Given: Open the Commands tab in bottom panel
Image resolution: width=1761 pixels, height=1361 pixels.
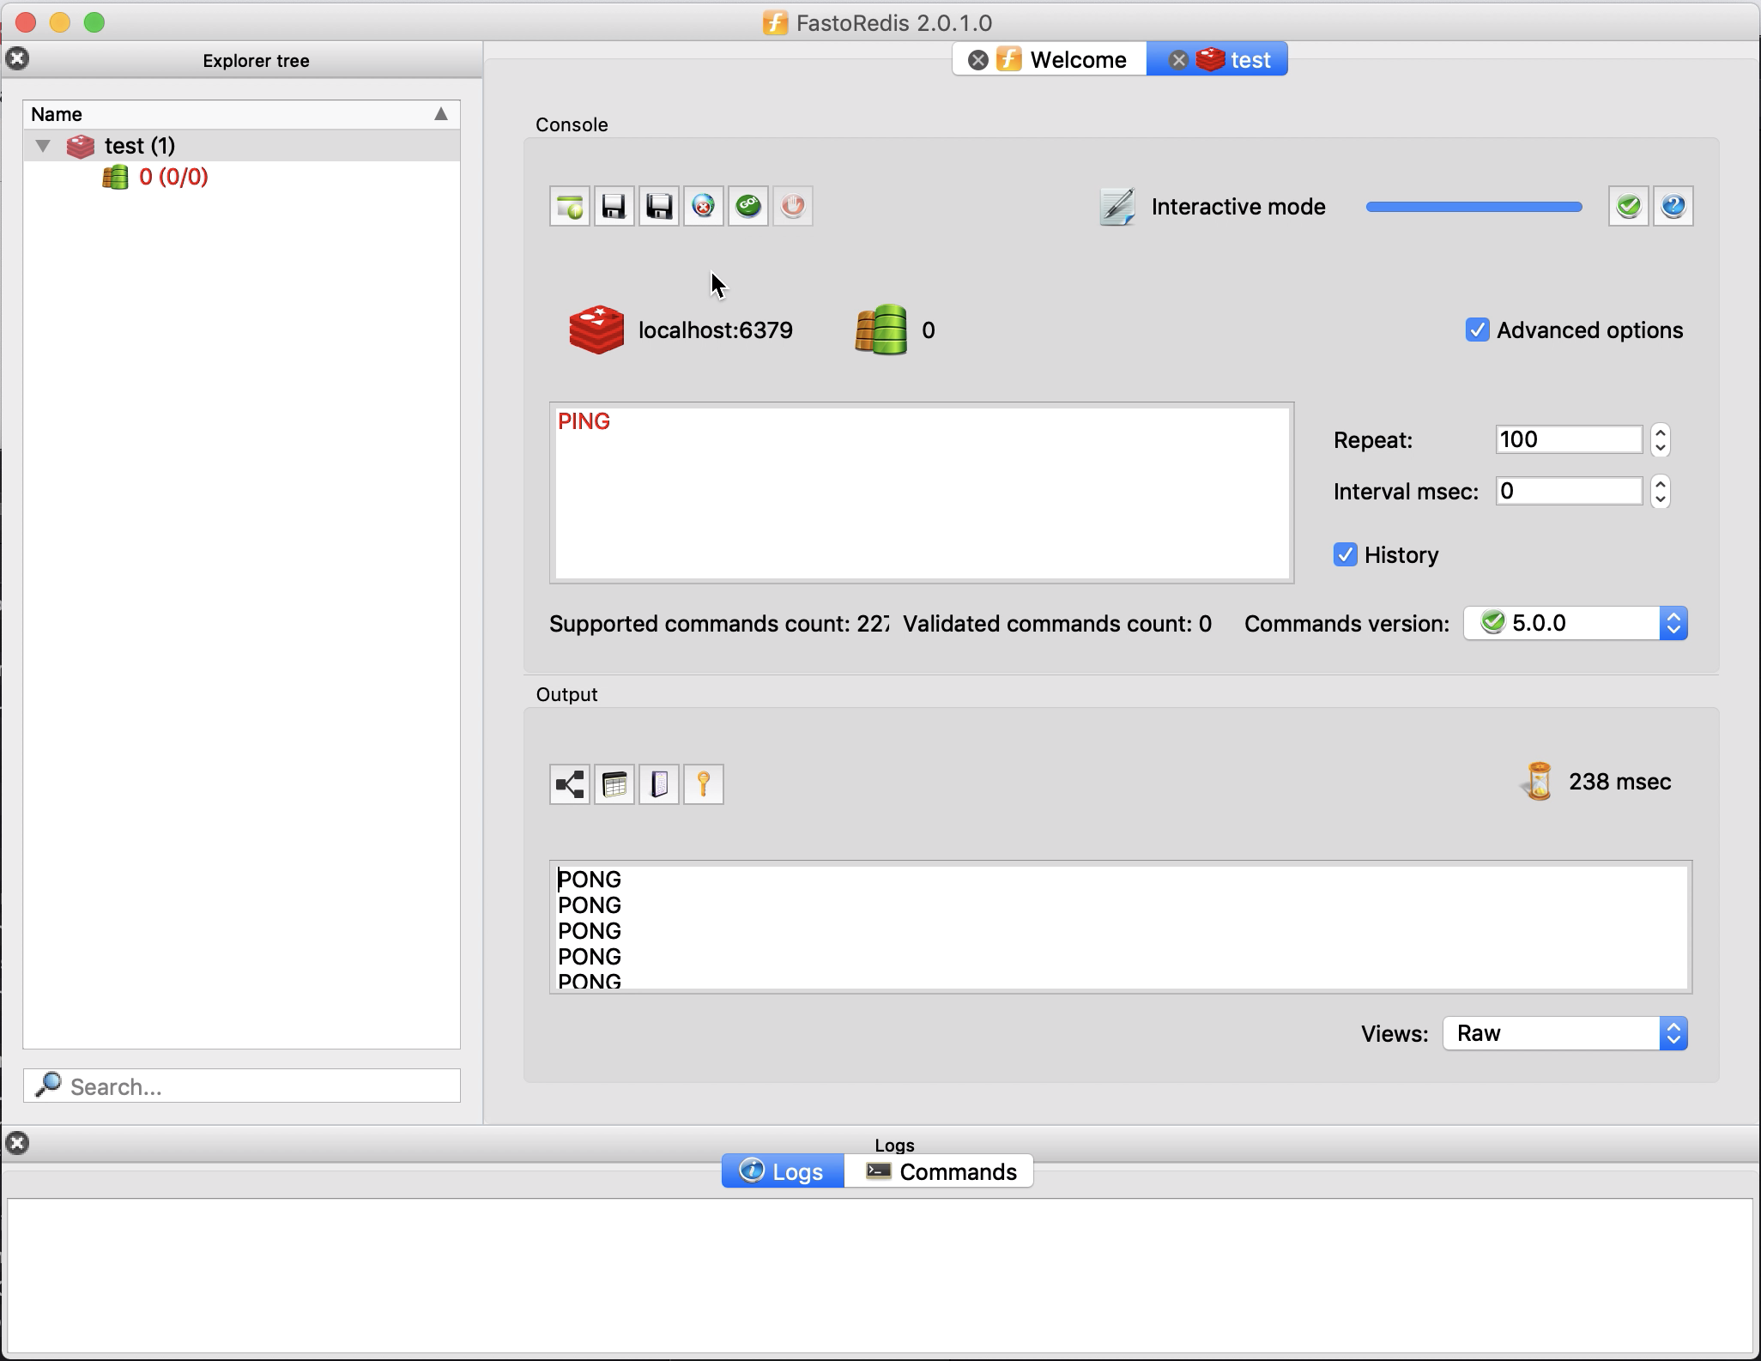Looking at the screenshot, I should [940, 1171].
